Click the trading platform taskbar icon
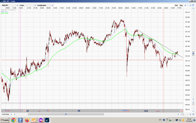 tap(47, 120)
